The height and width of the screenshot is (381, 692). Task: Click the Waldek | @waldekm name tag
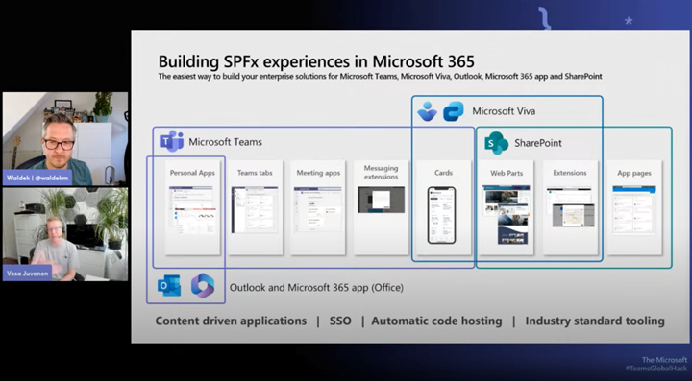37,178
